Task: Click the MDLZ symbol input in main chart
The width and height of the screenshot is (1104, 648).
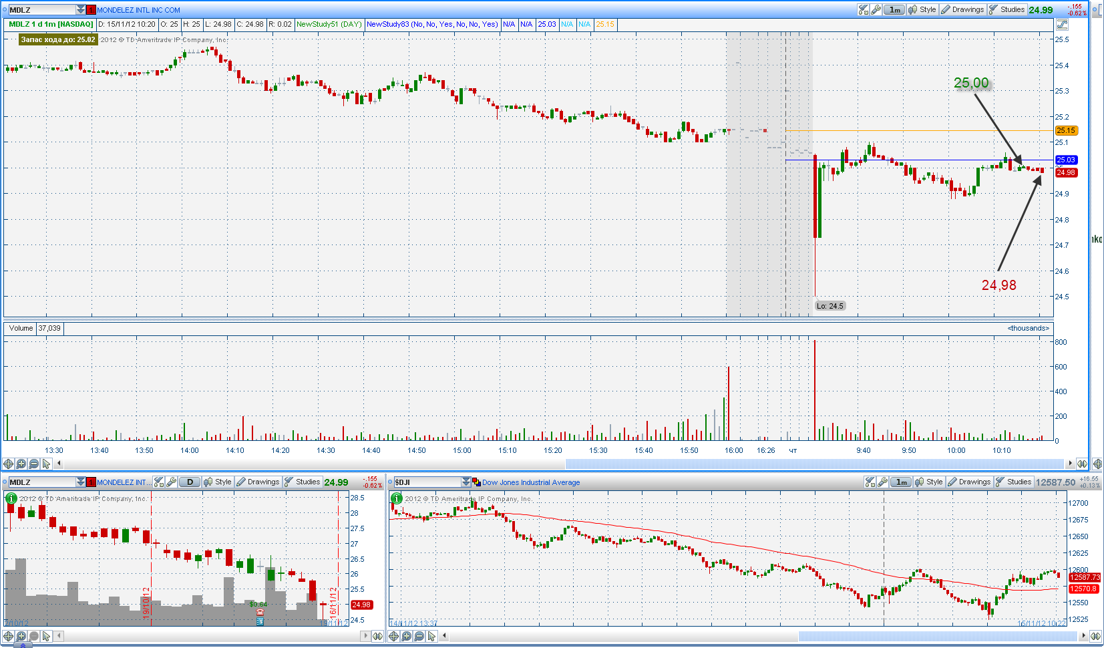Action: coord(42,9)
